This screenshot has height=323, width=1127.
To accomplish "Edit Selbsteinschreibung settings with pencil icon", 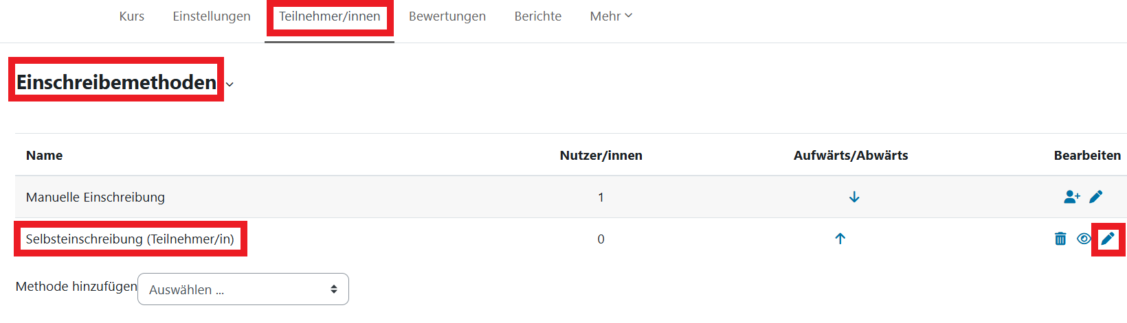I will click(1108, 239).
